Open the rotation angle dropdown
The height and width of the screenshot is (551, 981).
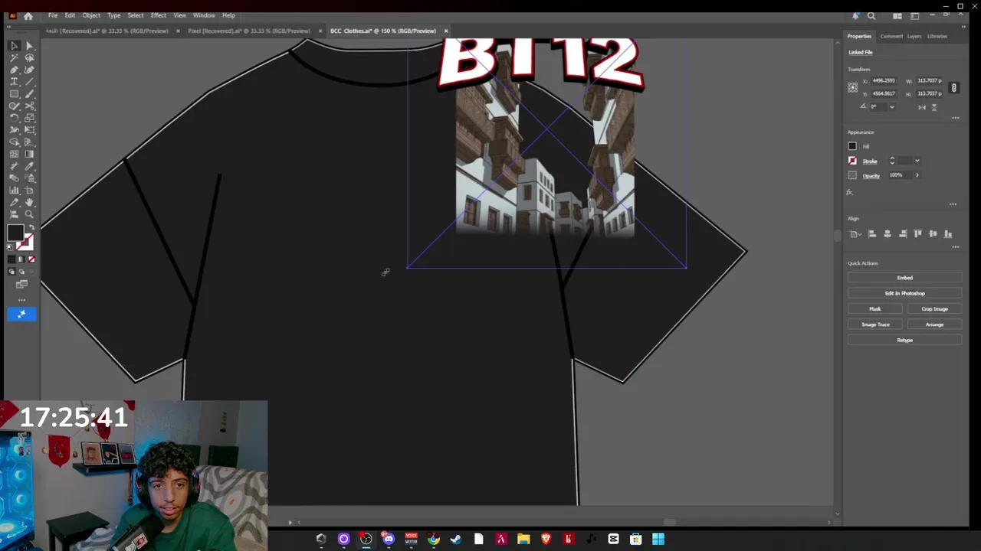point(892,106)
